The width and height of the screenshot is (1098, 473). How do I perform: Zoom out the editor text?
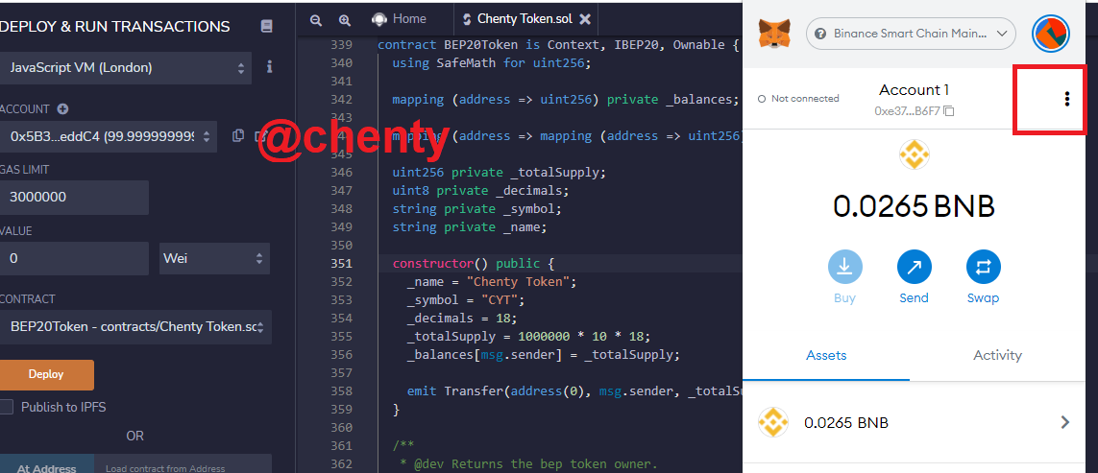[x=316, y=20]
